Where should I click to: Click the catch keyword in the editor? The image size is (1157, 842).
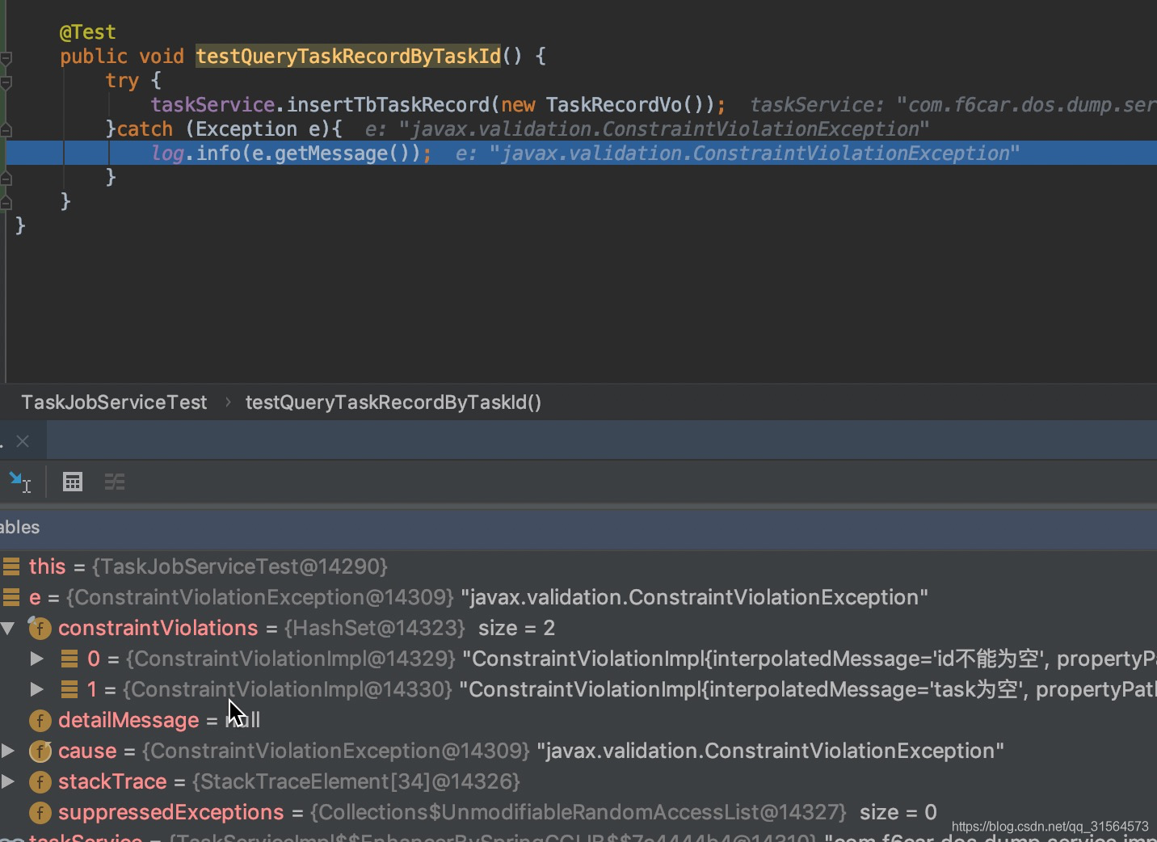tap(145, 129)
